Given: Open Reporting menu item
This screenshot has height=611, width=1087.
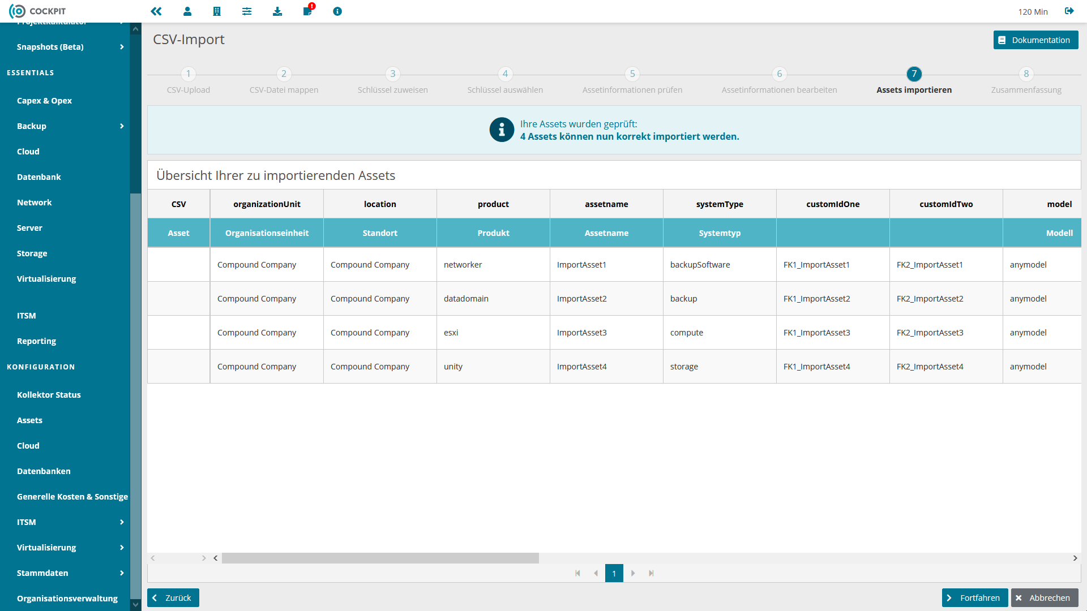Looking at the screenshot, I should pos(36,341).
